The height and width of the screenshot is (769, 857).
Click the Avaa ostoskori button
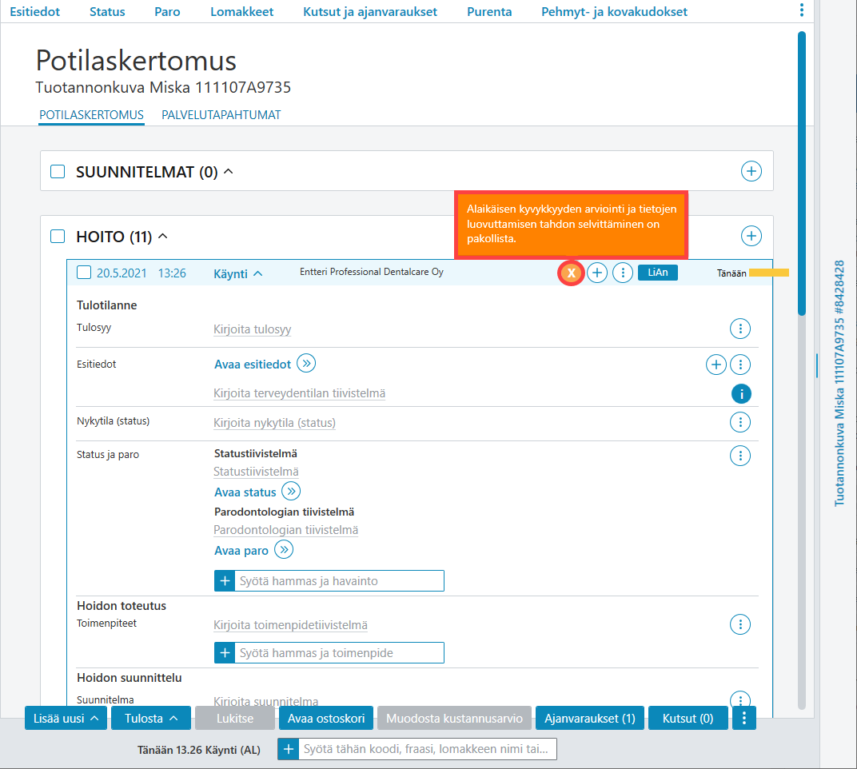[x=326, y=718]
